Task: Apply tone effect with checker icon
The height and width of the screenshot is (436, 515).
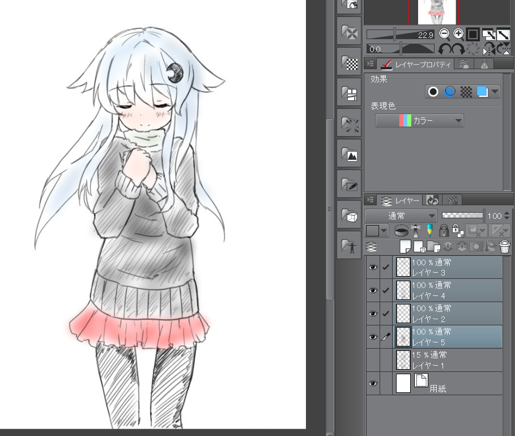Action: coord(466,92)
